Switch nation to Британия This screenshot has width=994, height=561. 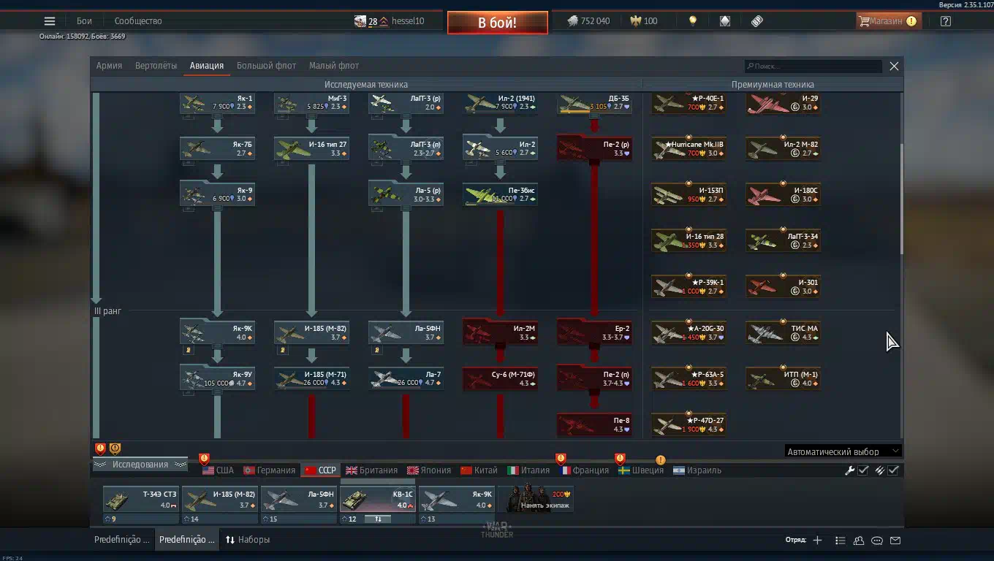(x=372, y=470)
